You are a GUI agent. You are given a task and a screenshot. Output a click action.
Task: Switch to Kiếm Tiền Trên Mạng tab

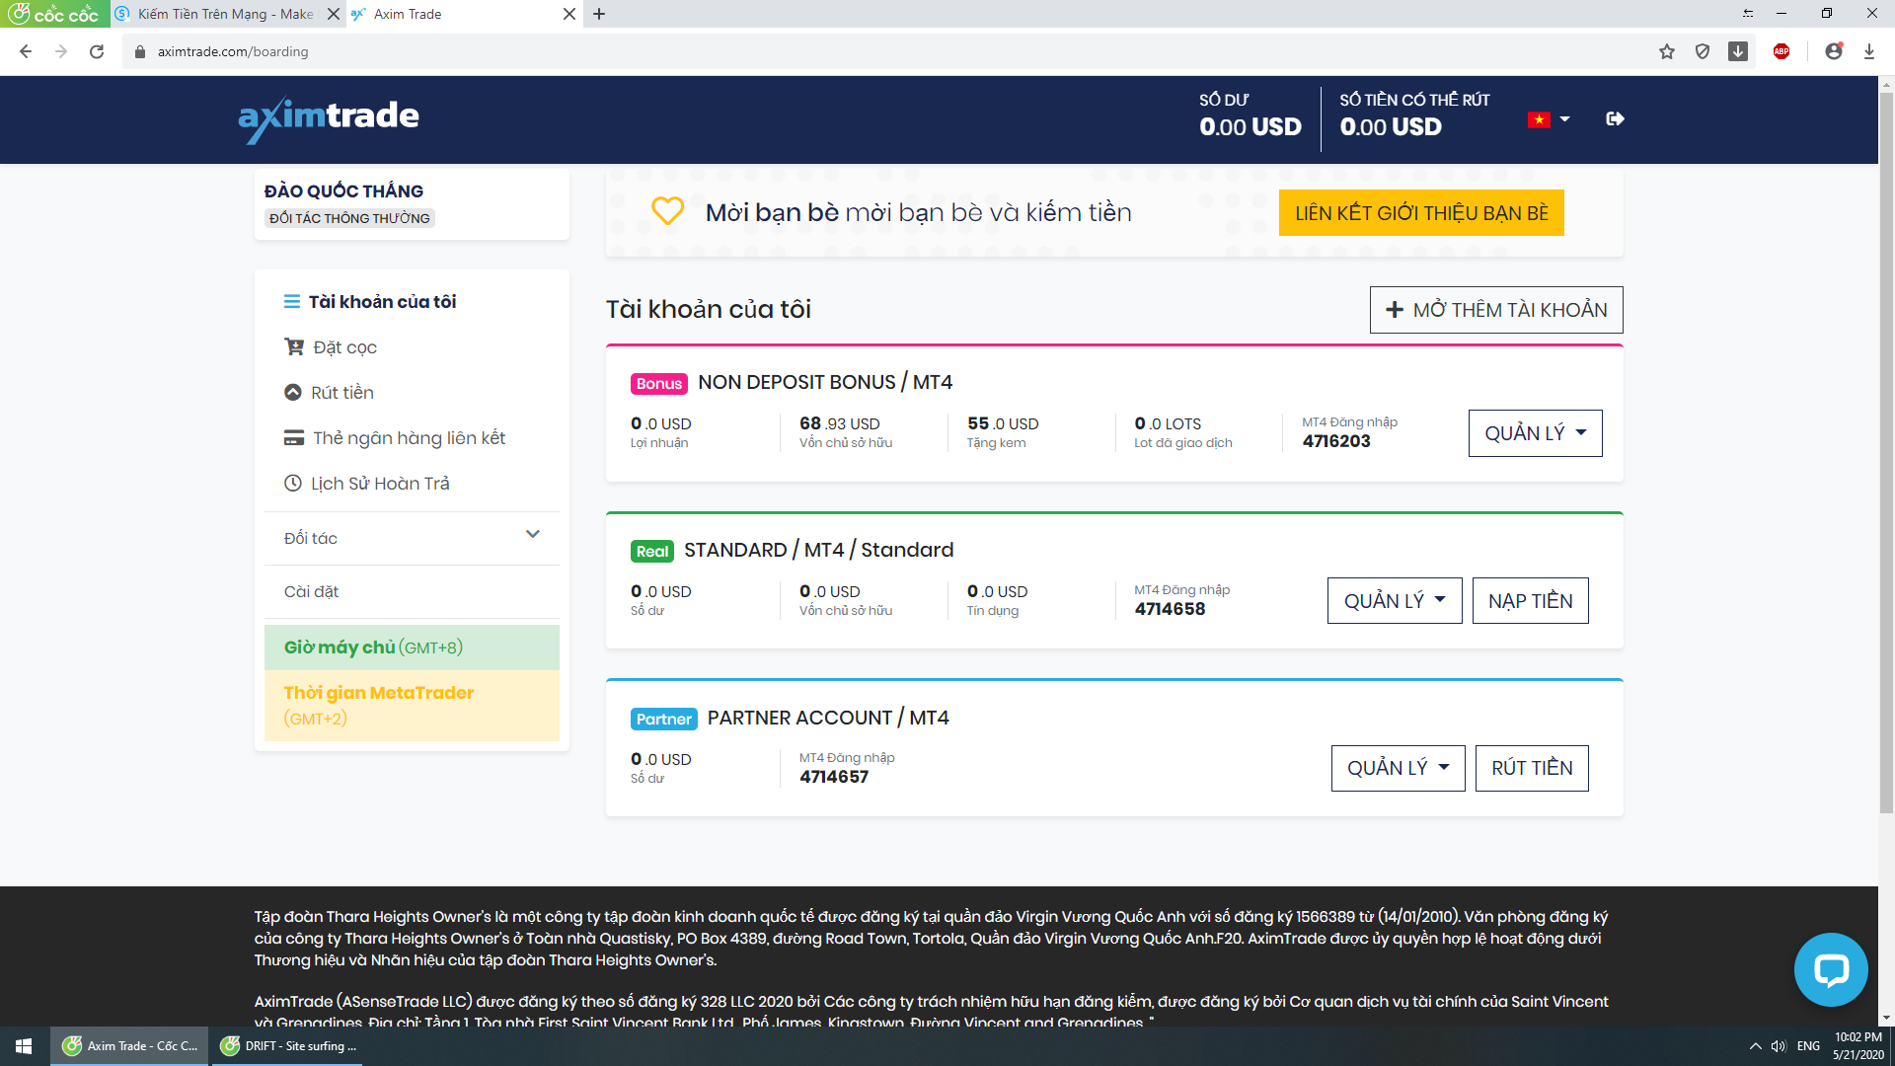coord(223,14)
